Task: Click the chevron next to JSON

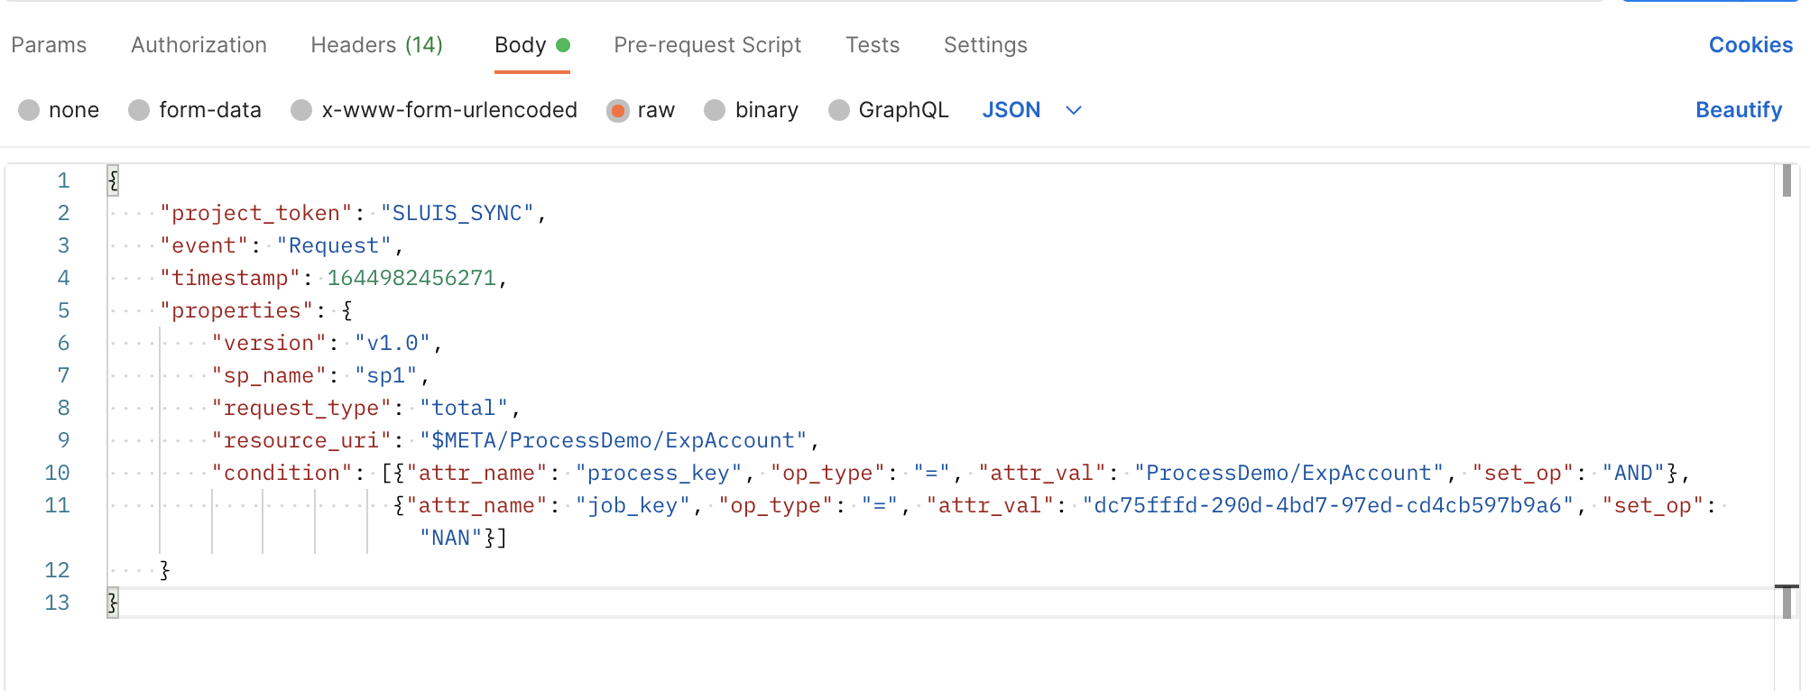Action: click(x=1074, y=110)
